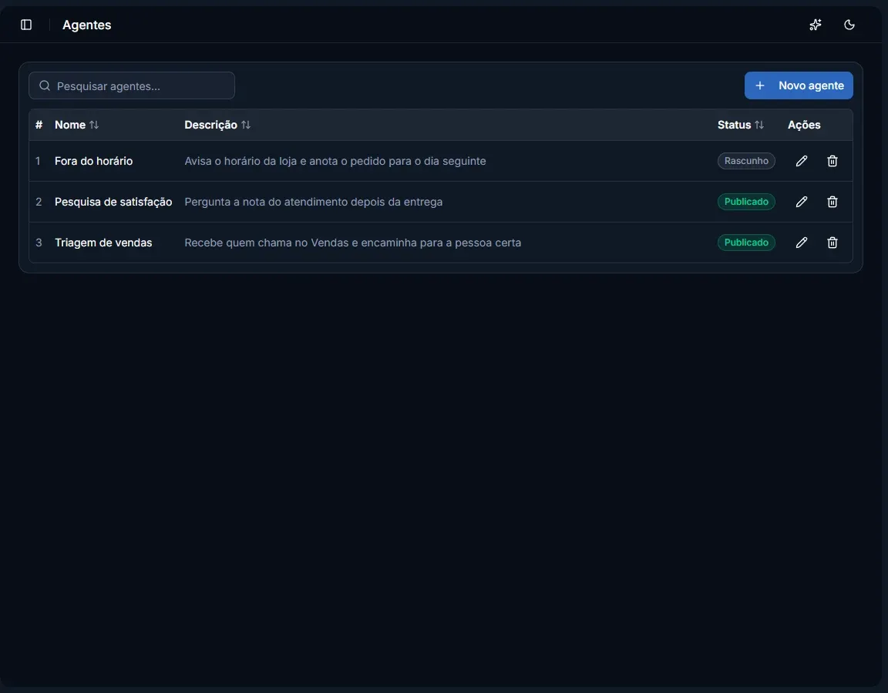888x693 pixels.
Task: Edit the Pesquisa de satisfação agent
Action: (x=802, y=202)
